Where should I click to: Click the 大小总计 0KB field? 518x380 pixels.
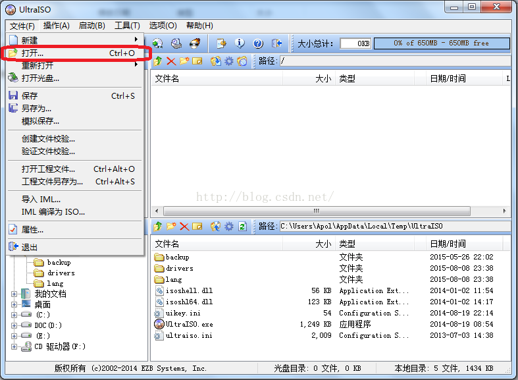355,43
